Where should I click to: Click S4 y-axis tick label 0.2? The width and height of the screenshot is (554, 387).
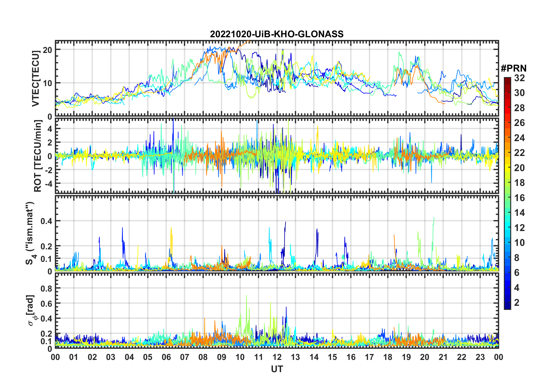click(46, 246)
